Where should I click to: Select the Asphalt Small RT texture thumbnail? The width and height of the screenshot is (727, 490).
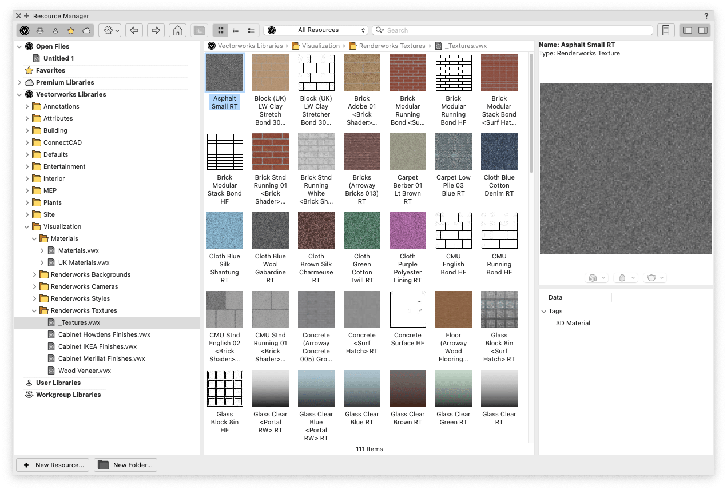[225, 73]
